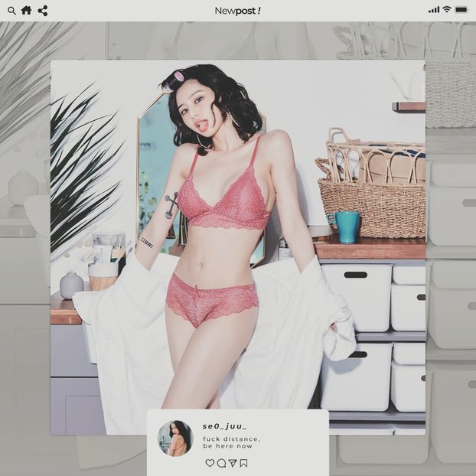The width and height of the screenshot is (476, 476).
Task: Open the seo_juu_ profile username link
Action: pyautogui.click(x=224, y=426)
